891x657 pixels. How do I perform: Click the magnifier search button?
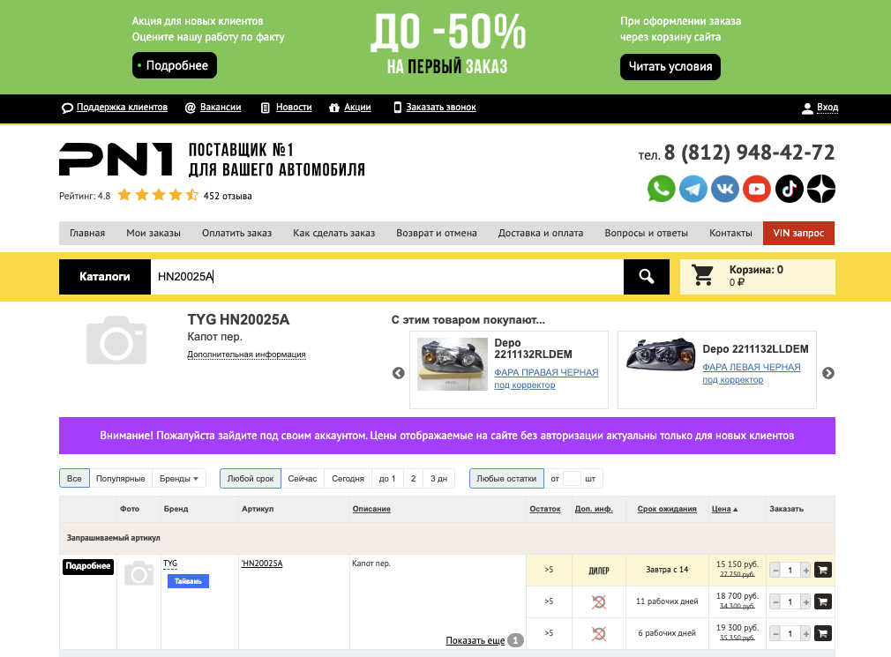(646, 277)
